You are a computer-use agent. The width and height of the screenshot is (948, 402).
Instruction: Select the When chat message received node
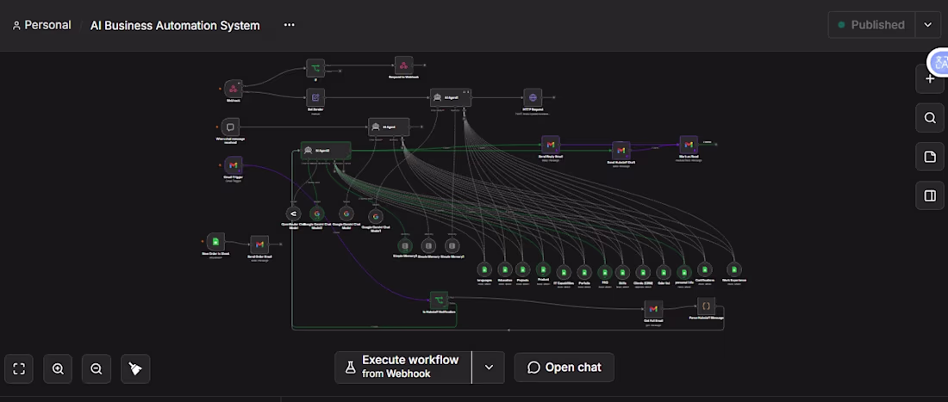click(x=230, y=127)
